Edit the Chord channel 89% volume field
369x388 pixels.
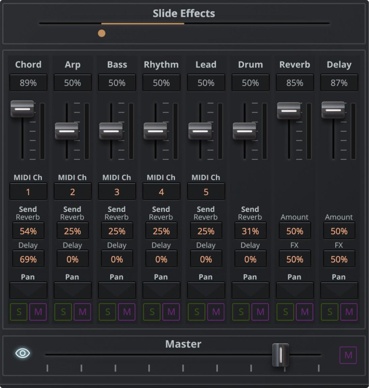[x=28, y=82]
